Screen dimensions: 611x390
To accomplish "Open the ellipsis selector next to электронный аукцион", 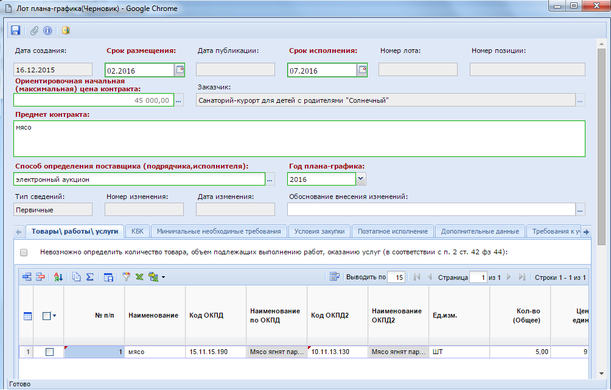I will click(271, 179).
